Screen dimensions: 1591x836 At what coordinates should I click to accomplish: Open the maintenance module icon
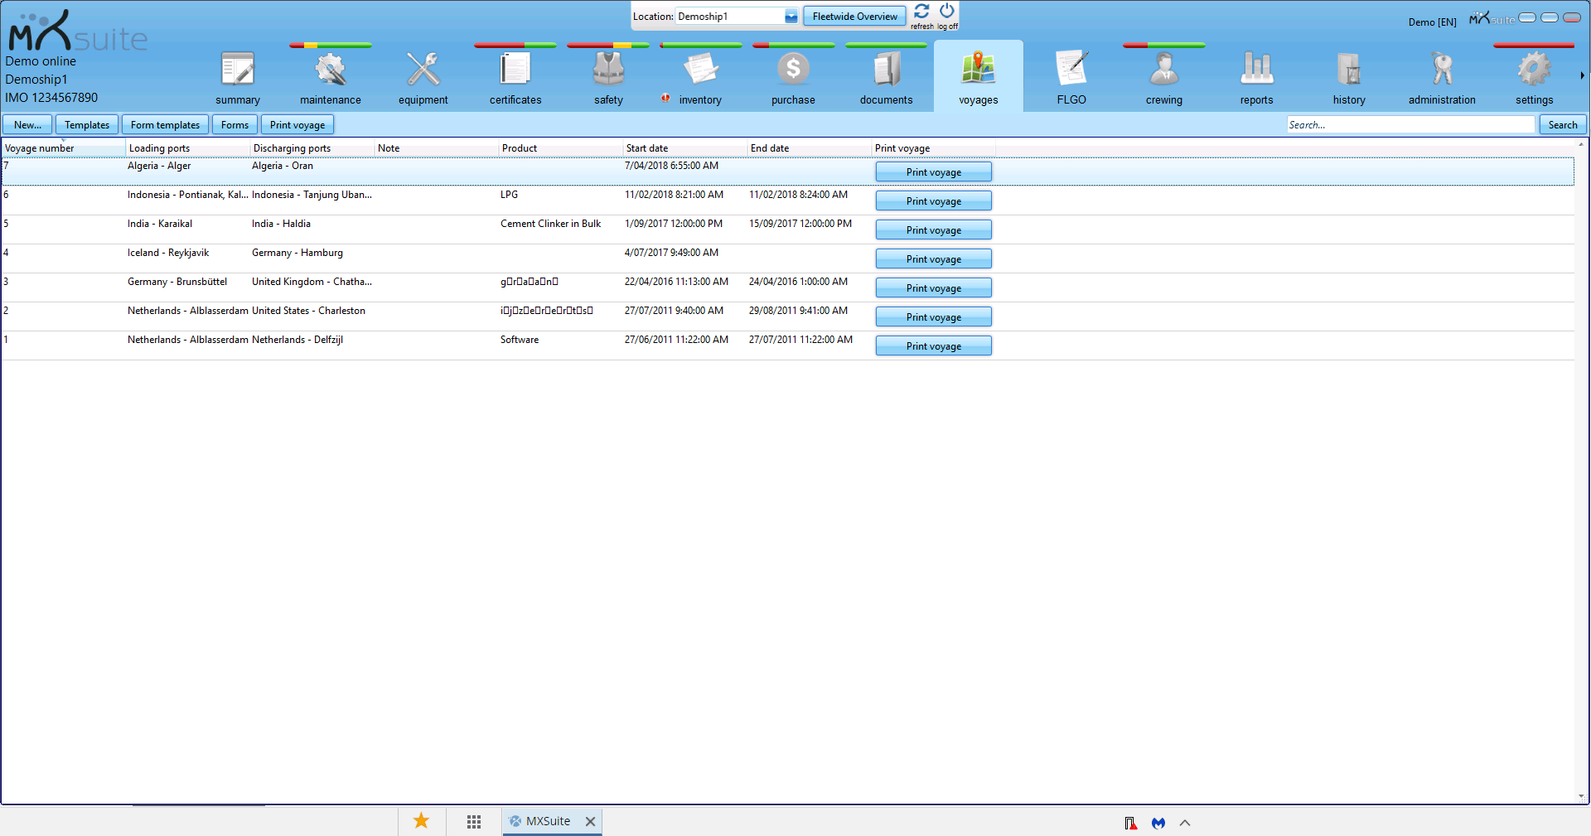pyautogui.click(x=330, y=70)
